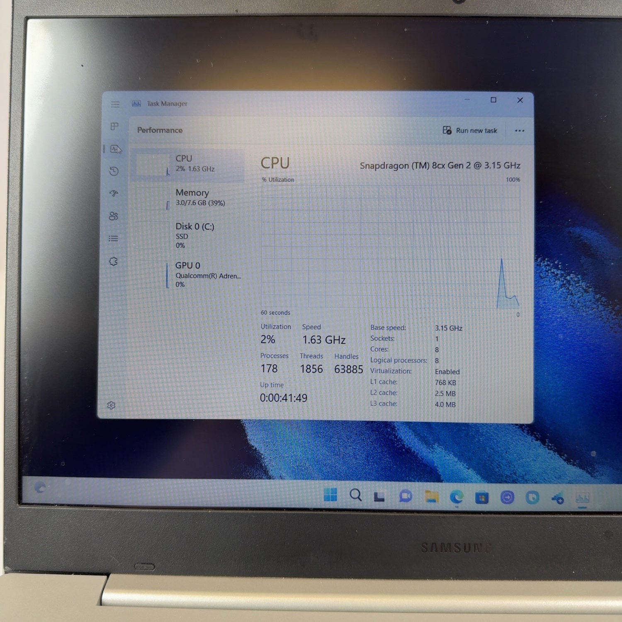The width and height of the screenshot is (622, 622).
Task: Open the Users page in sidebar
Action: 114,216
